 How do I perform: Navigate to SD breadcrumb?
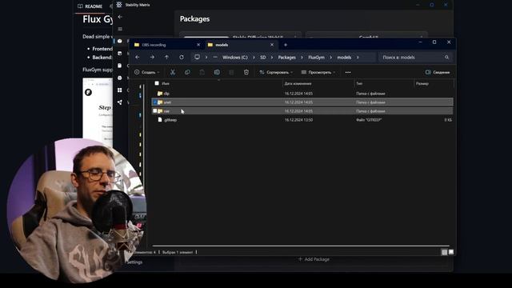pyautogui.click(x=263, y=57)
